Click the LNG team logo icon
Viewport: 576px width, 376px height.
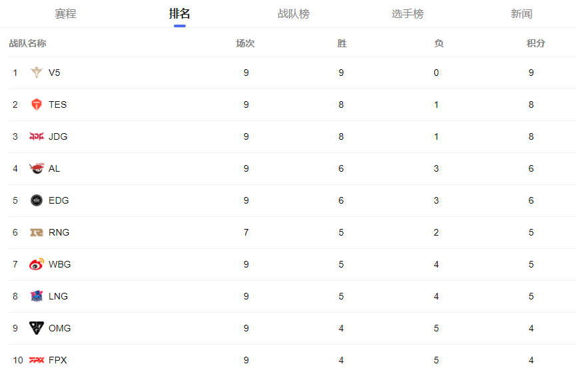(x=37, y=296)
